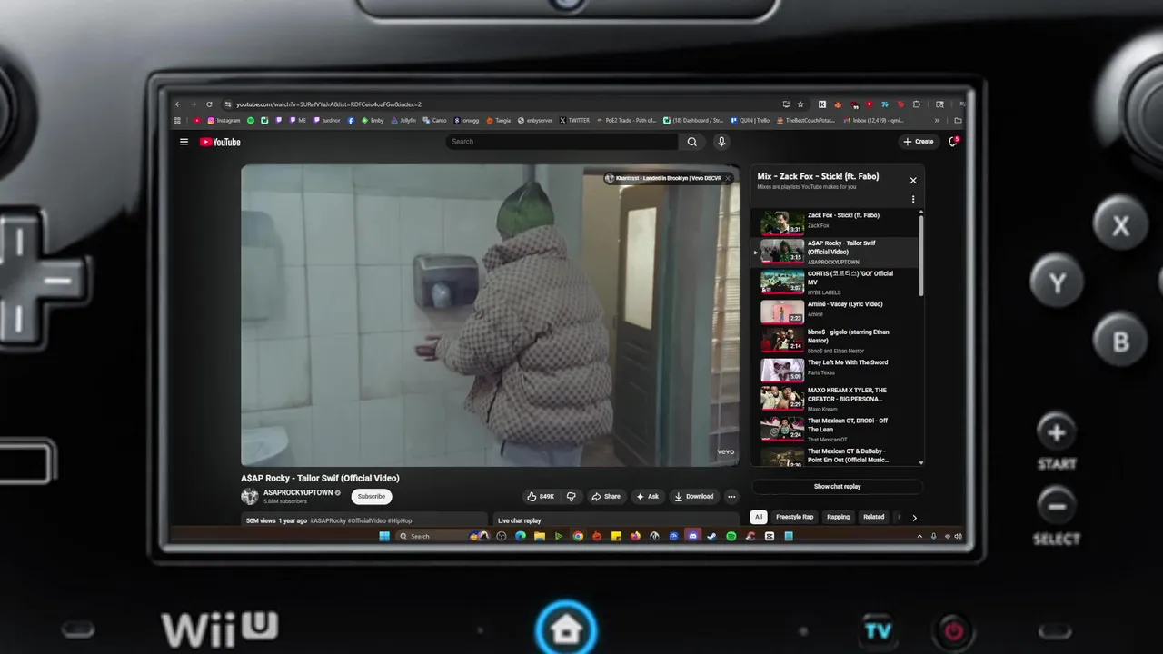Dislike the video with thumbs down
Viewport: 1163px width, 654px height.
click(571, 497)
